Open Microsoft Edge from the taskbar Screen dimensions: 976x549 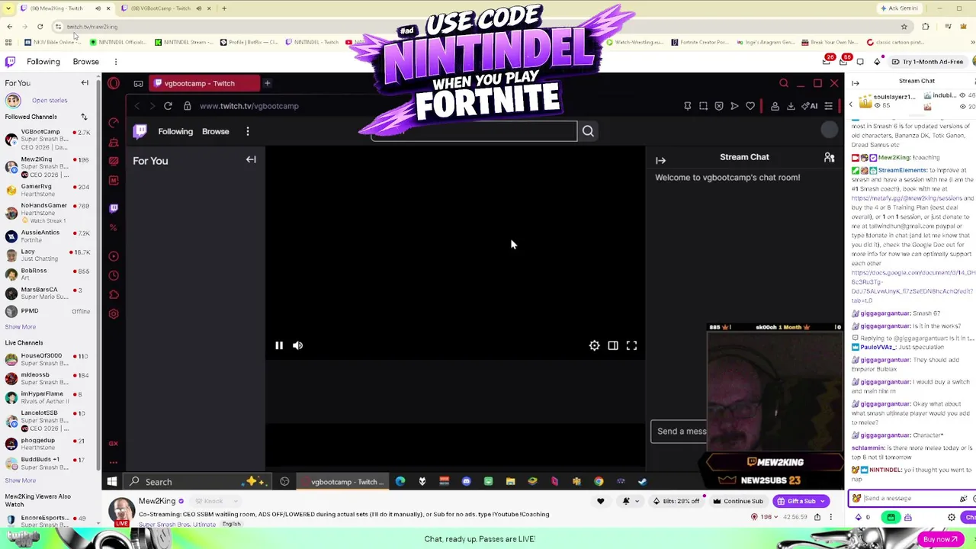click(400, 481)
